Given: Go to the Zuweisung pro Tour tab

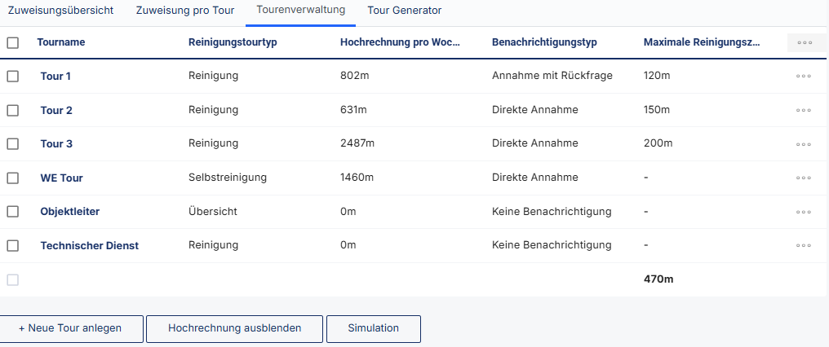Looking at the screenshot, I should tap(185, 11).
